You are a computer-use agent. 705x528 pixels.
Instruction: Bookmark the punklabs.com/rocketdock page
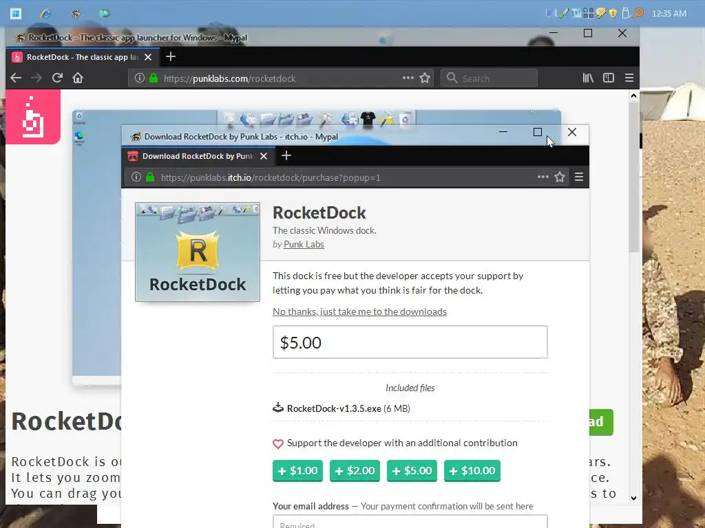pyautogui.click(x=425, y=78)
